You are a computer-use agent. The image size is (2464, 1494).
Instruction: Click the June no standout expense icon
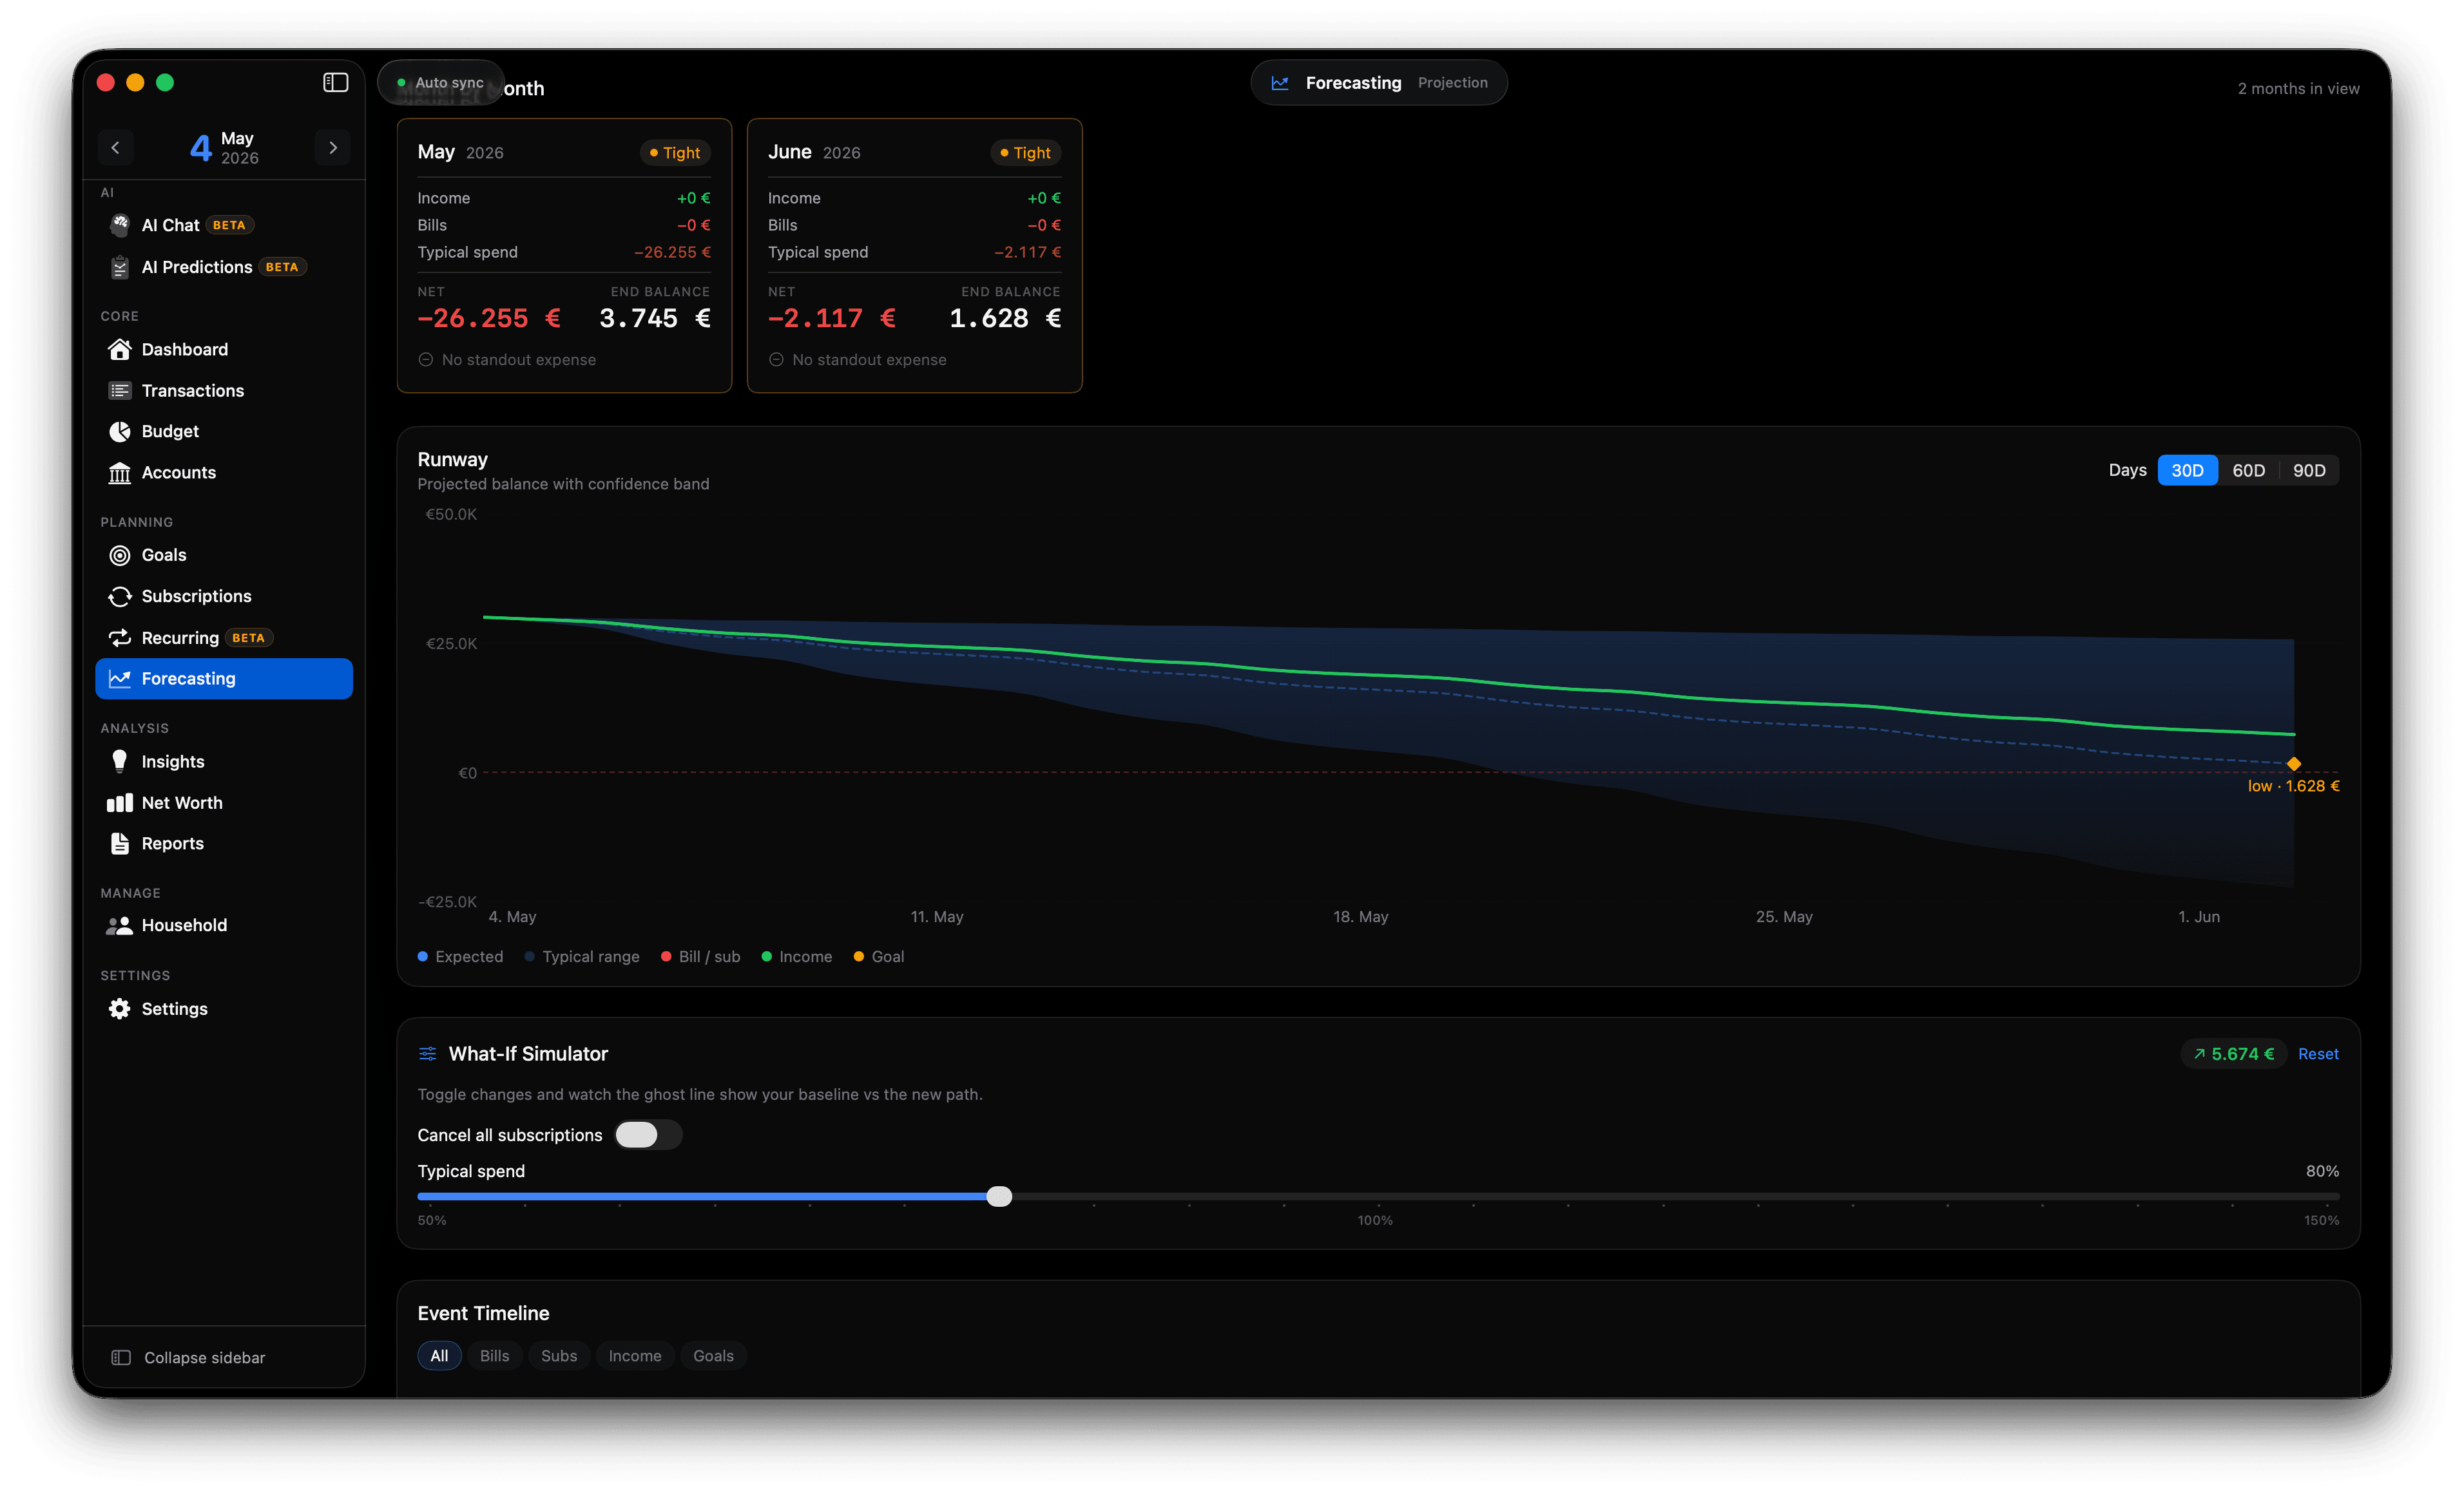[776, 359]
